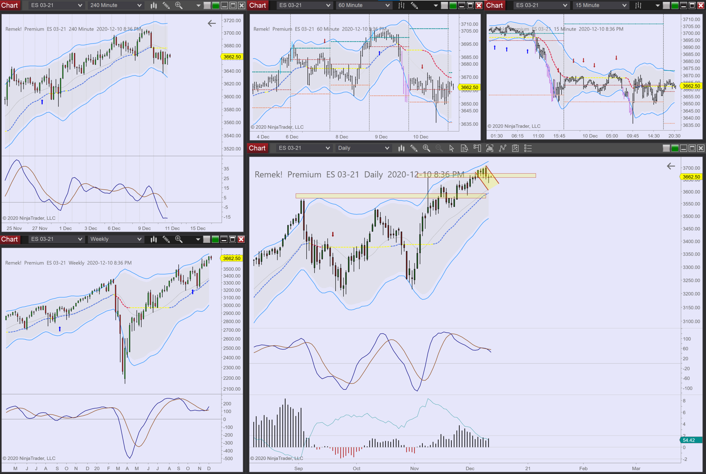
Task: Toggle green link button on Weekly chart
Action: [215, 239]
